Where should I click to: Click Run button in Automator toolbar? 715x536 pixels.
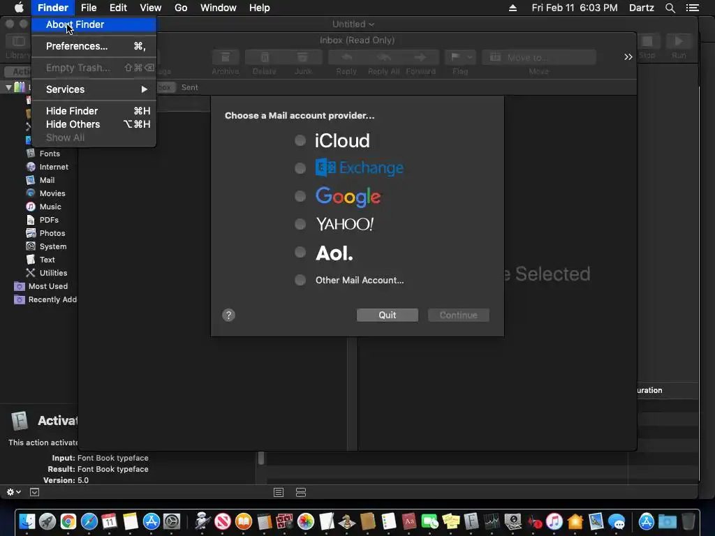(679, 42)
